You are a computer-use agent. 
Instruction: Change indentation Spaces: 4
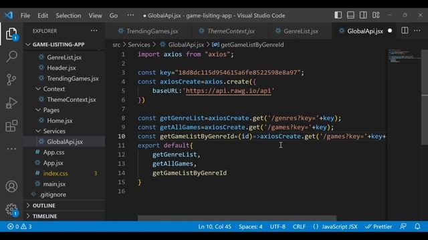point(251,227)
